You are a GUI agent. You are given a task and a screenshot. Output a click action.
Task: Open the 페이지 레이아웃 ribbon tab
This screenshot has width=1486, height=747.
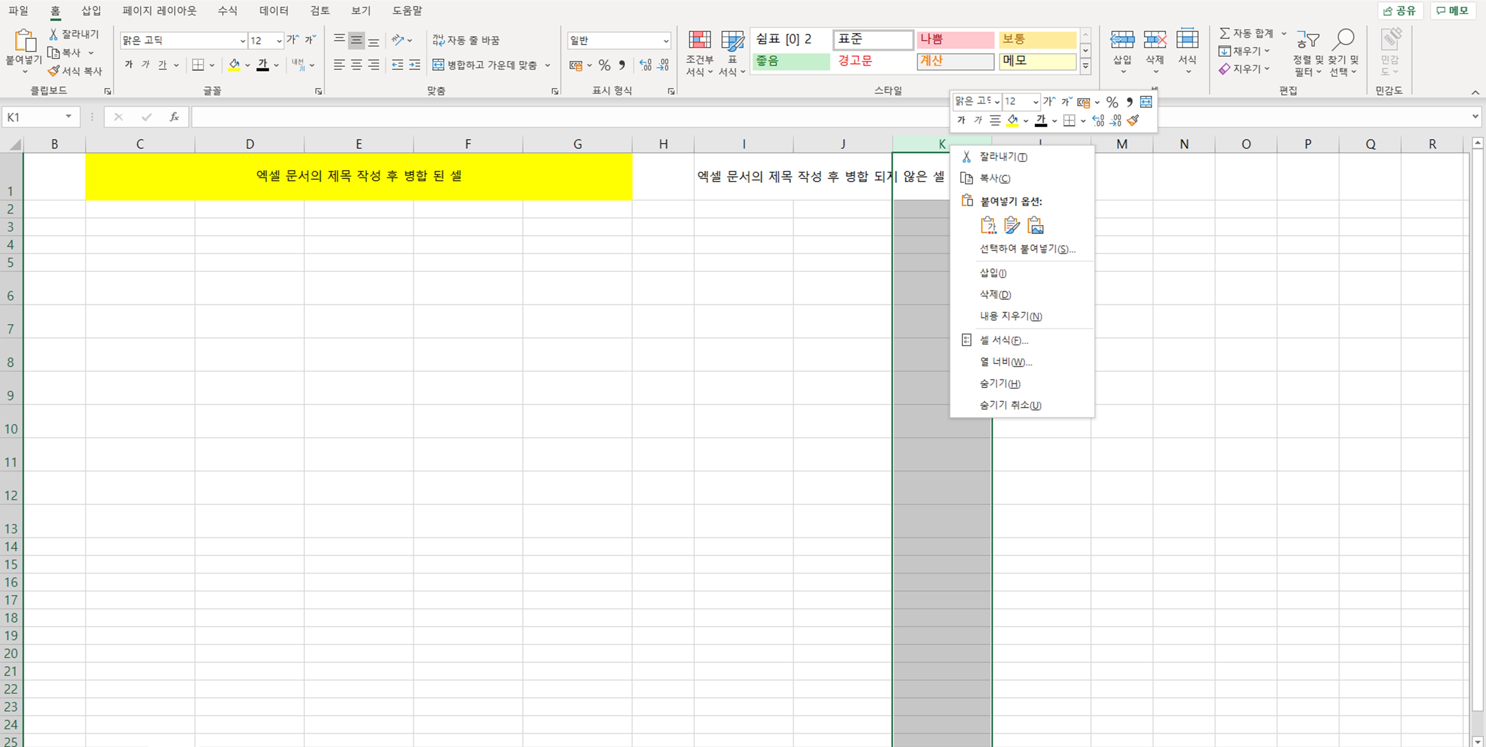click(x=159, y=10)
